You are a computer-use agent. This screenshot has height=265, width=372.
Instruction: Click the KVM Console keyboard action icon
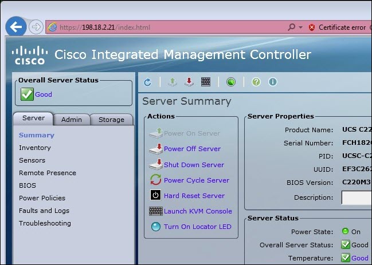(156, 211)
